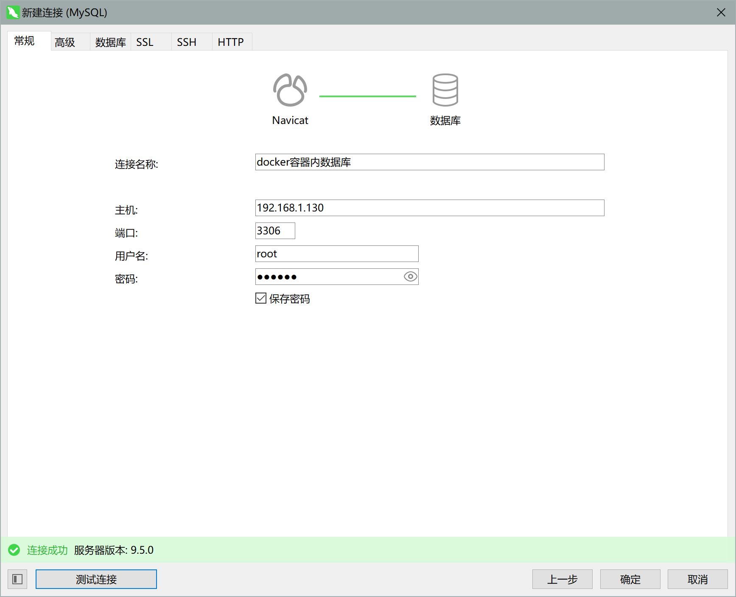The width and height of the screenshot is (736, 597).
Task: Close the 新建连接 dialog window
Action: pos(721,12)
